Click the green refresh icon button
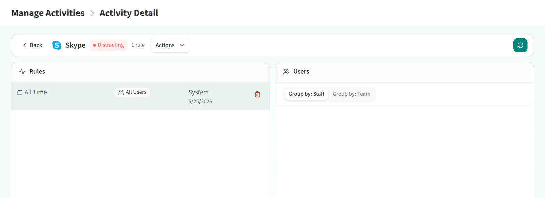Viewport: 545px width, 198px height. [520, 45]
